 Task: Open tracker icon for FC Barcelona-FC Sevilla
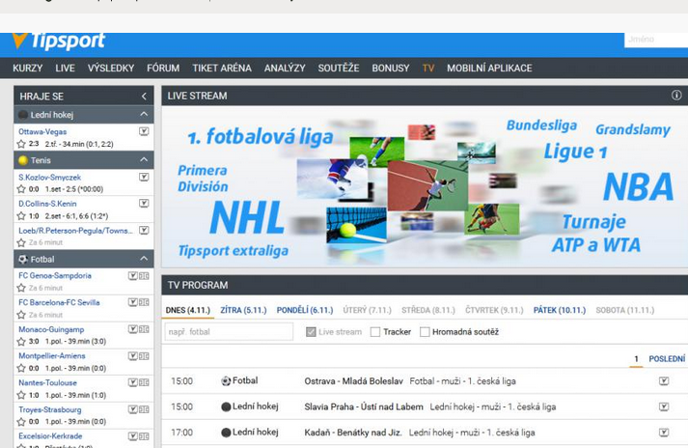144,302
